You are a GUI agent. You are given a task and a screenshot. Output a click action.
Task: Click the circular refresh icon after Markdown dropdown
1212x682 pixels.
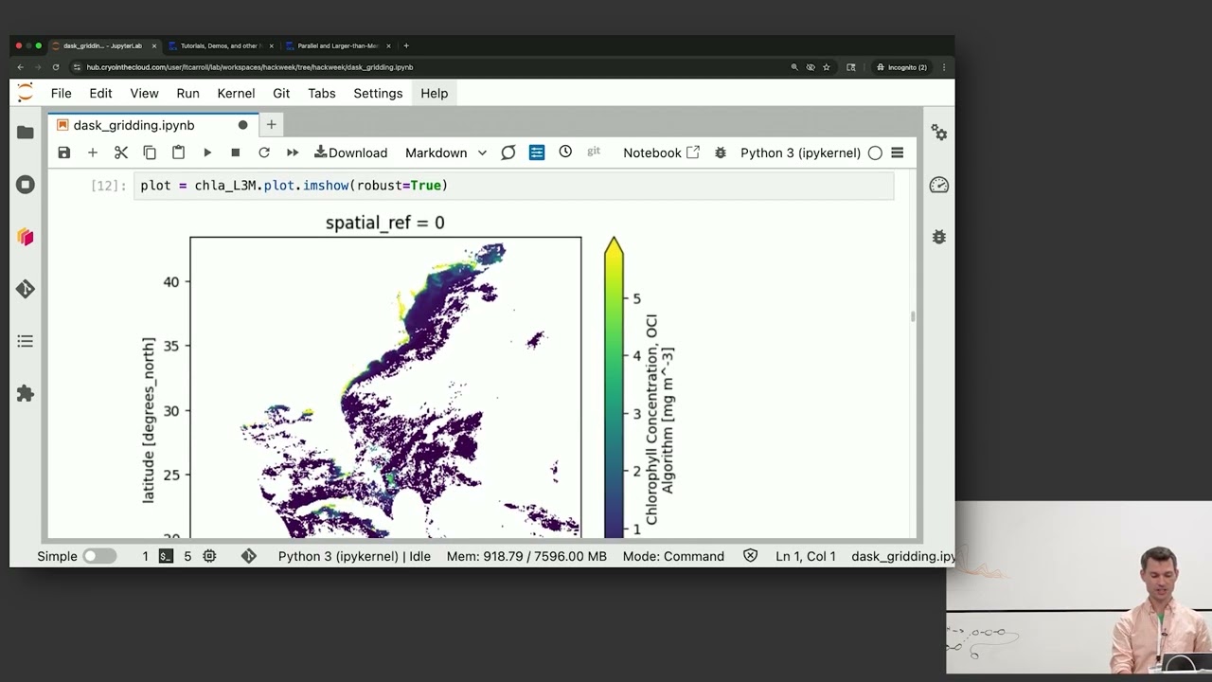click(508, 153)
